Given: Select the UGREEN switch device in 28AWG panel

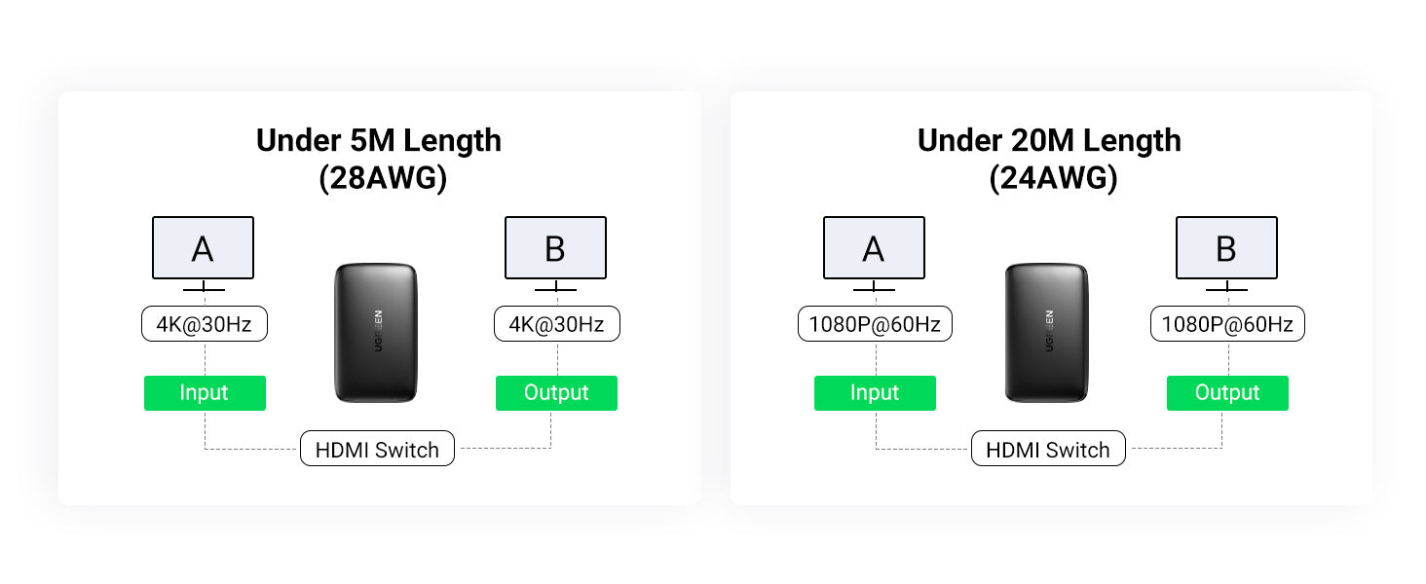Looking at the screenshot, I should pos(377,333).
